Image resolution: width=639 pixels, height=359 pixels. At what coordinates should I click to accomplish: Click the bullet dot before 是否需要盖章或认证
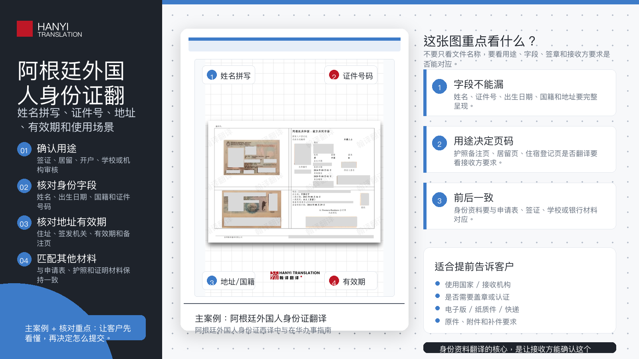click(x=437, y=296)
